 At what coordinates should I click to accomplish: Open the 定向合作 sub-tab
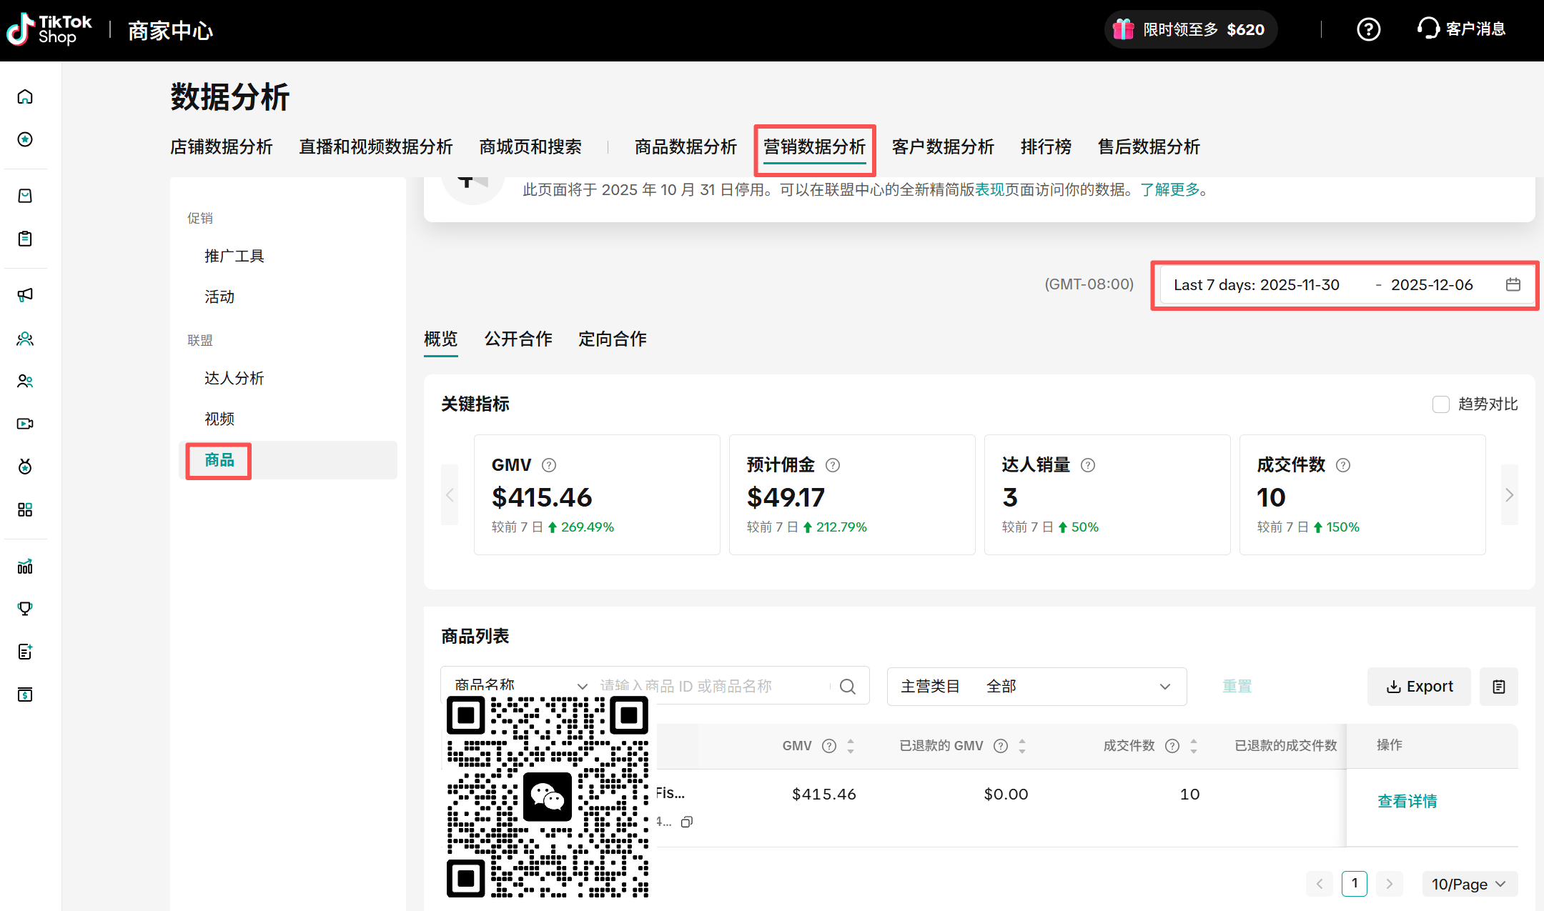click(613, 339)
